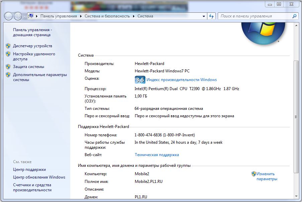Image resolution: width=302 pixels, height=202 pixels.
Task: Click shield icon beside Защита системы
Action: 8,67
